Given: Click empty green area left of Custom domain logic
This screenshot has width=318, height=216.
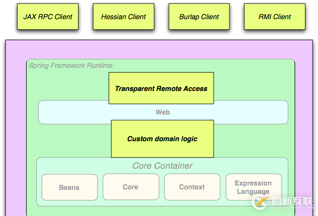Looking at the screenshot, I should click(x=69, y=140).
